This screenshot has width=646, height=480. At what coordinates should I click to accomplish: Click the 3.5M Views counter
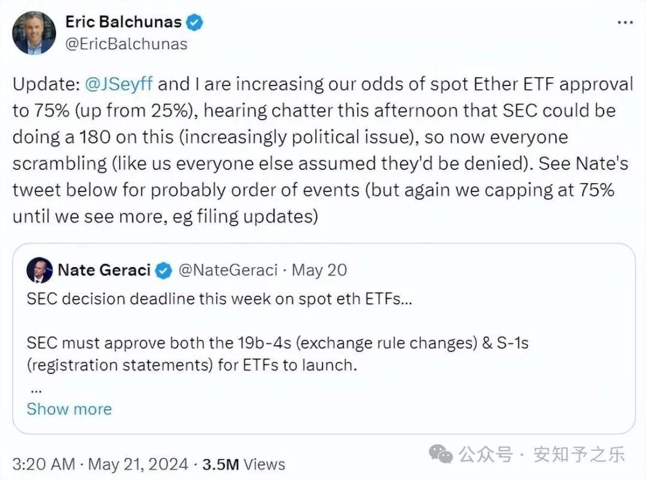point(243,464)
